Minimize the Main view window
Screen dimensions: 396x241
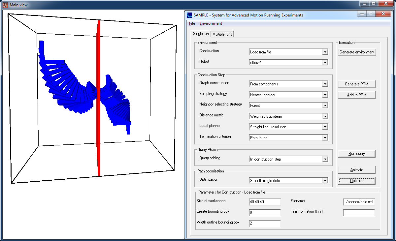[x=364, y=3]
